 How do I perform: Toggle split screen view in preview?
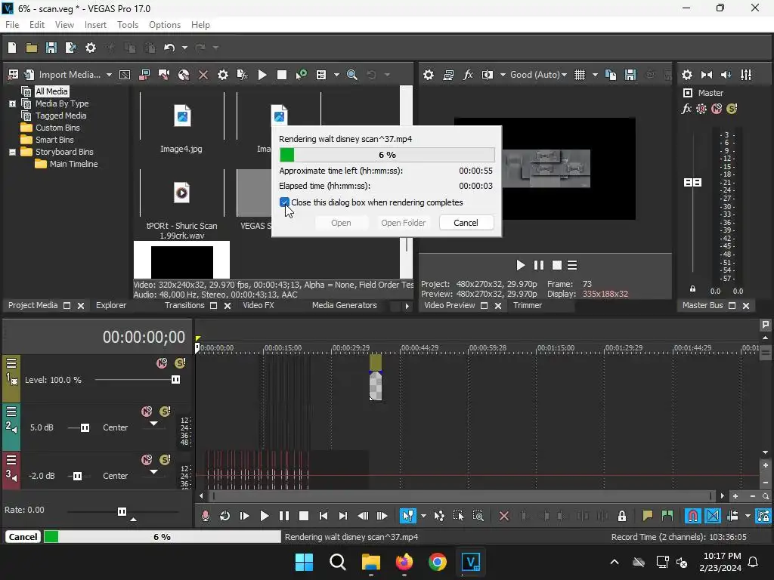tap(488, 75)
